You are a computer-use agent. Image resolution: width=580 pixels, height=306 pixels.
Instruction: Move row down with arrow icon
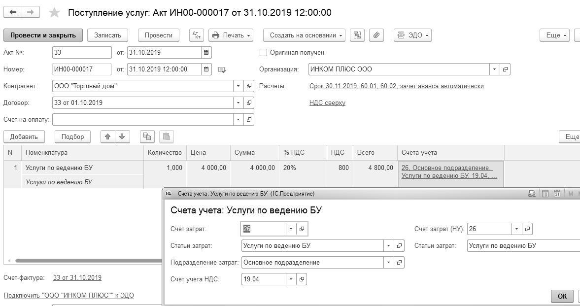[122, 136]
